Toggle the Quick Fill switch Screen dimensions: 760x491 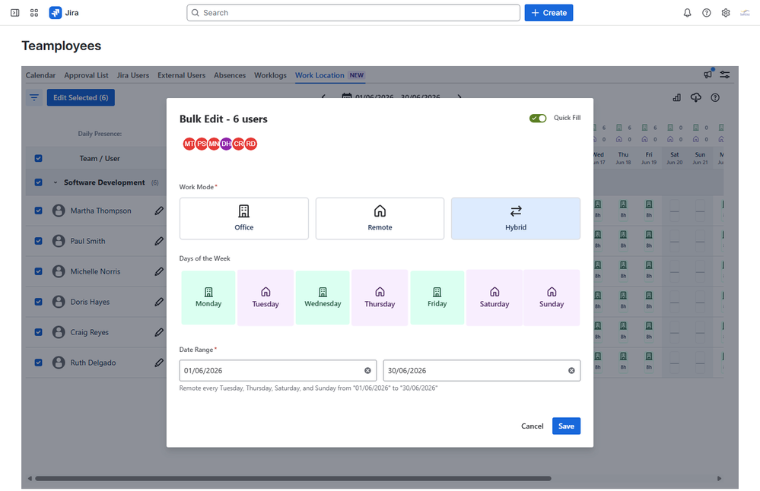point(538,118)
